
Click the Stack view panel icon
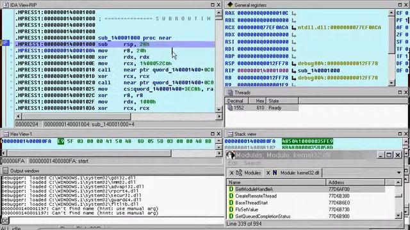tap(230, 134)
